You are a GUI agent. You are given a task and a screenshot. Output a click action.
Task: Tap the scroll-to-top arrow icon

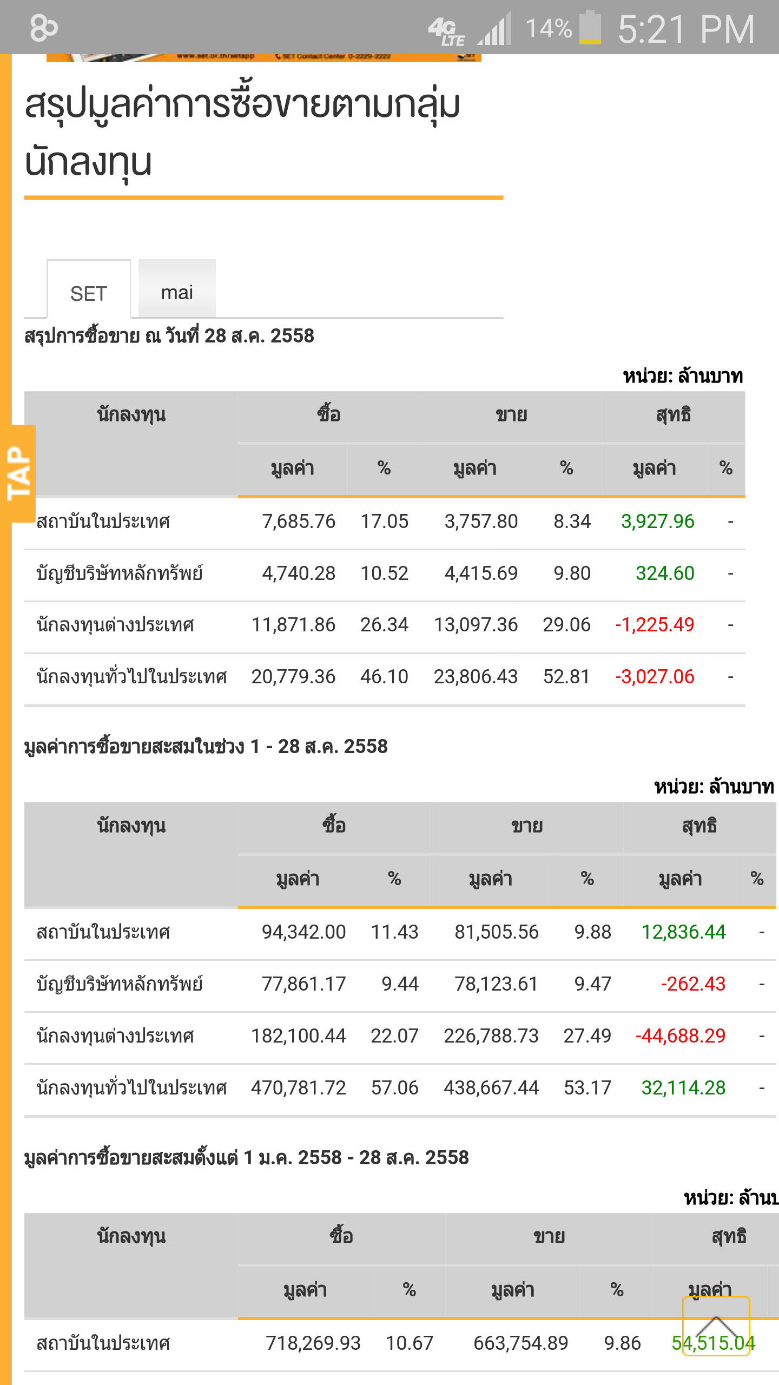[x=716, y=1325]
